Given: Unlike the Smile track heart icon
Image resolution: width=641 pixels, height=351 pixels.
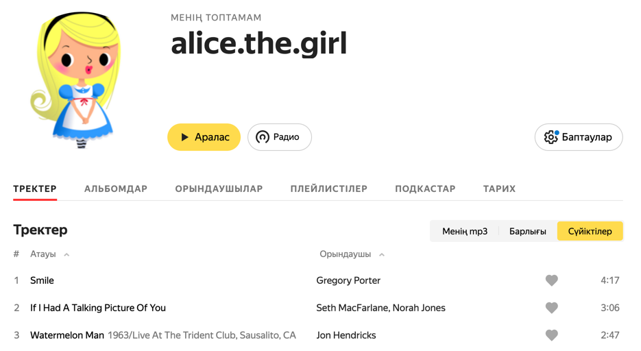Looking at the screenshot, I should (551, 280).
